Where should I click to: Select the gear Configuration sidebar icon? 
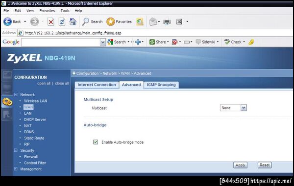7,102
